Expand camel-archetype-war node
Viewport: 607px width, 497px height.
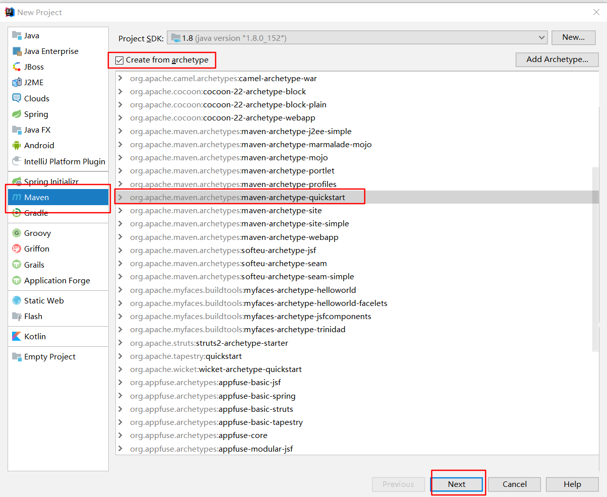tap(120, 79)
